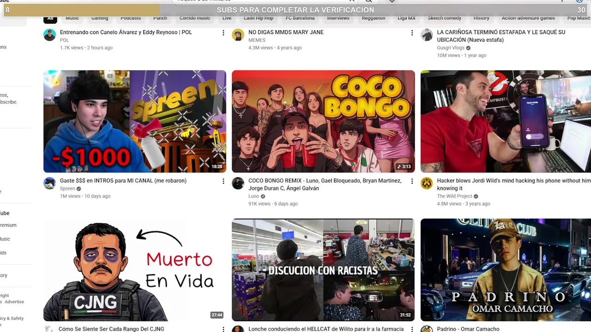591x332 pixels.
Task: Open three-dot menu for Lonche conduciendo el HELLCAT video
Action: click(x=412, y=329)
